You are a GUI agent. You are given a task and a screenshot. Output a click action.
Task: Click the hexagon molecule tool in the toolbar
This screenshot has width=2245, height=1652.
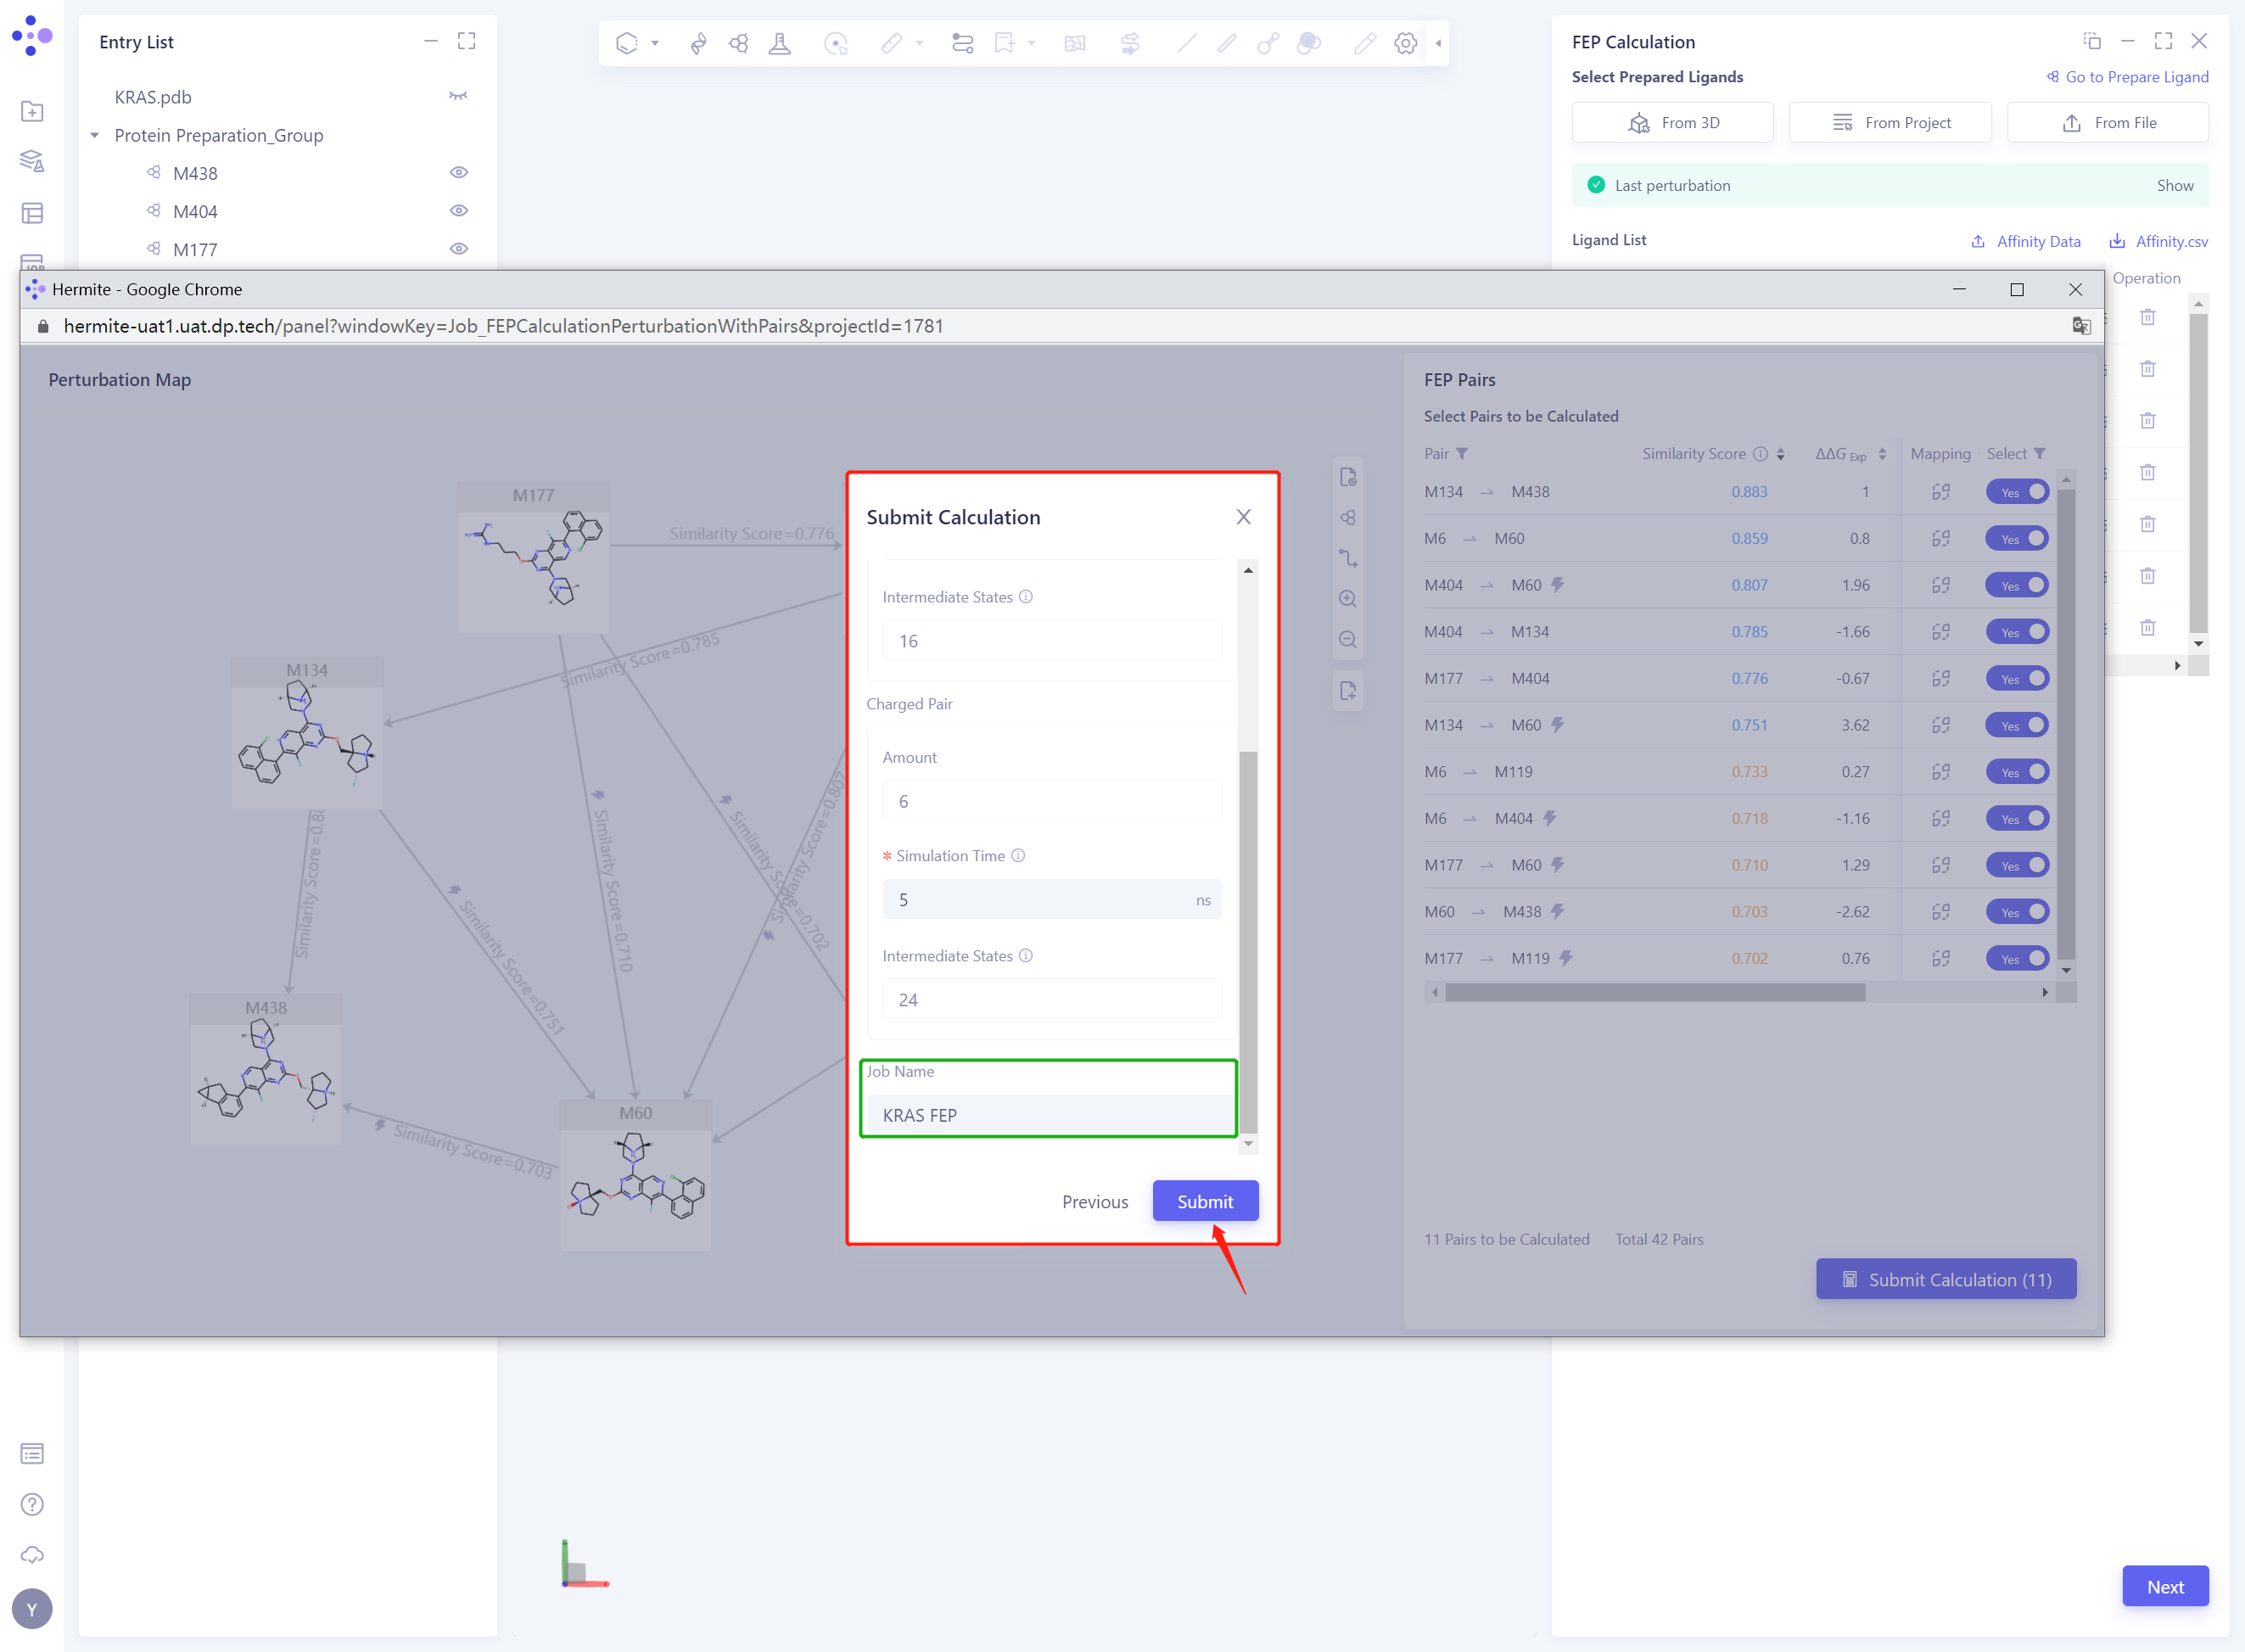point(627,43)
